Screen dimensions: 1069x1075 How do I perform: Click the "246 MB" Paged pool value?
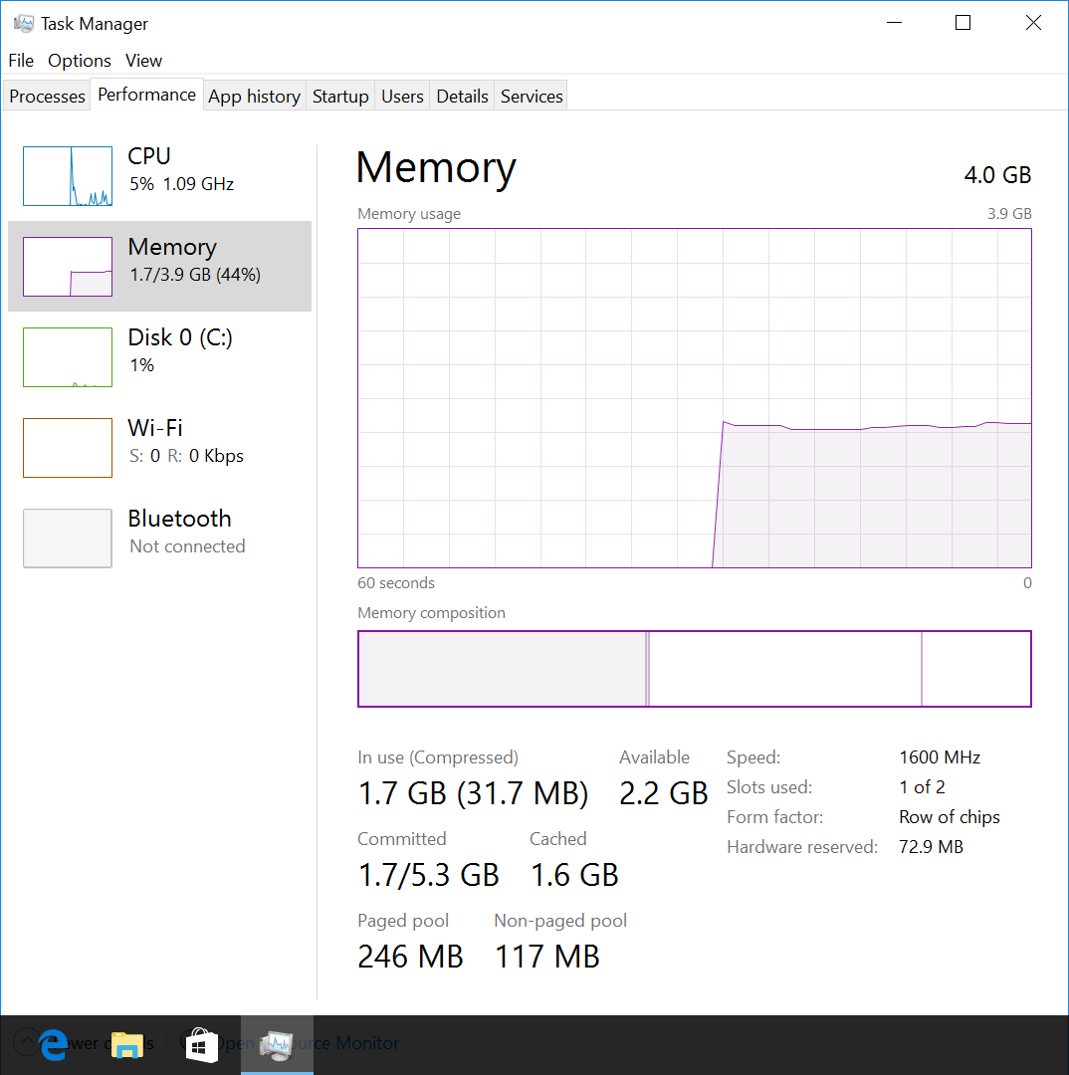pyautogui.click(x=411, y=957)
